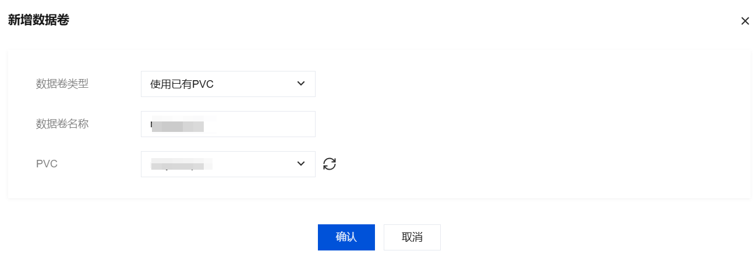Click the 数据卷类型 label
Viewport: 754px width, 265px height.
(x=62, y=84)
